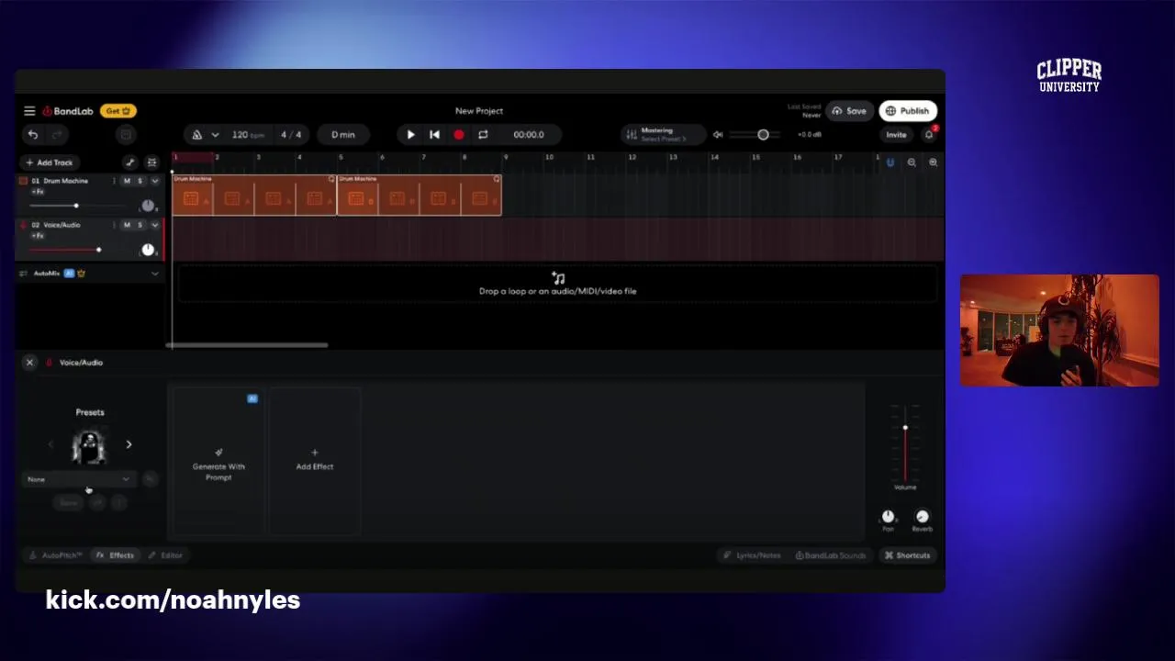Viewport: 1175px width, 661px height.
Task: Redo the last undone action
Action: (x=57, y=135)
